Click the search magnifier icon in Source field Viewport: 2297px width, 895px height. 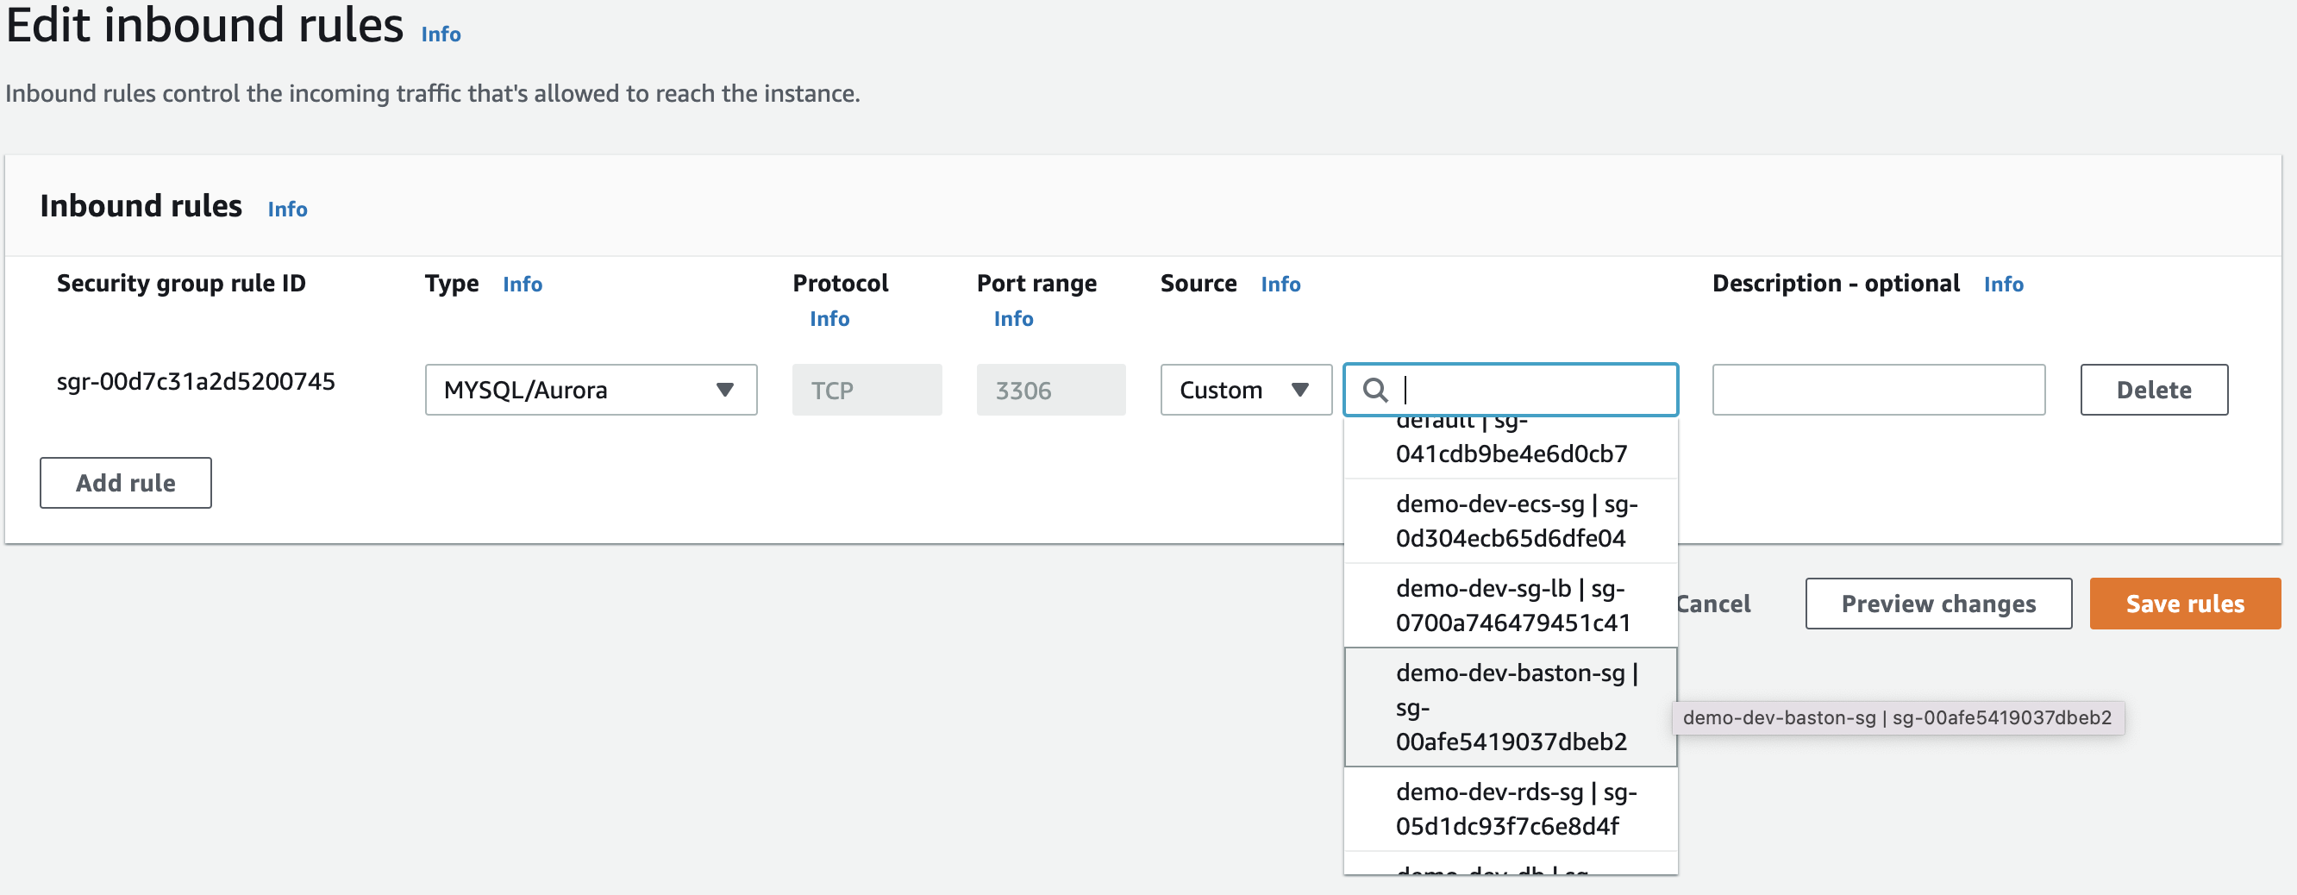point(1375,390)
